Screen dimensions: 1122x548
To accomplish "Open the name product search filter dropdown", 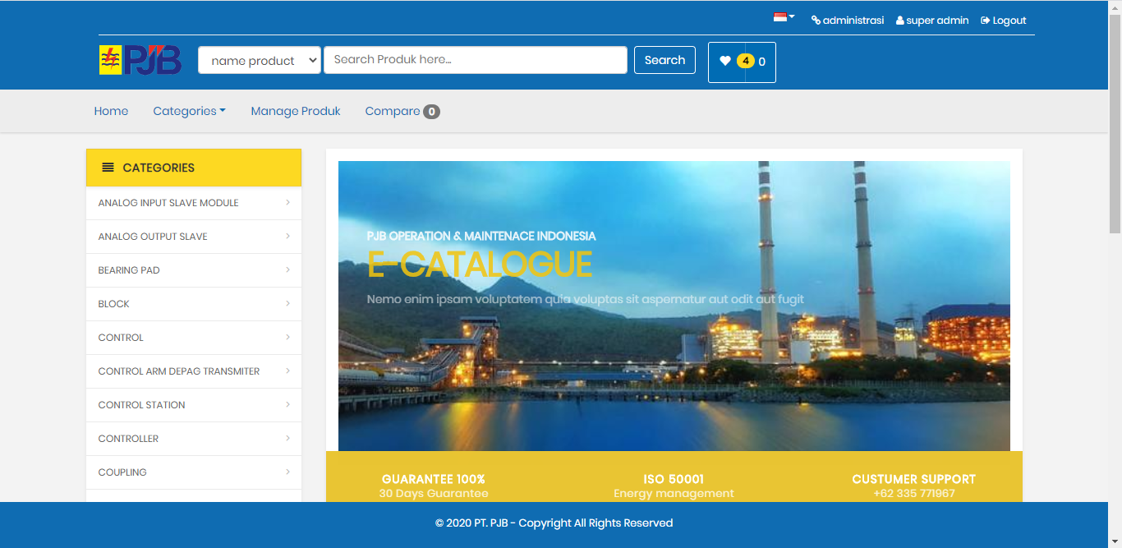I will click(x=260, y=60).
